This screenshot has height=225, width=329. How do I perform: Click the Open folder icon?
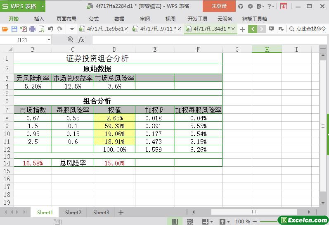tap(5, 29)
